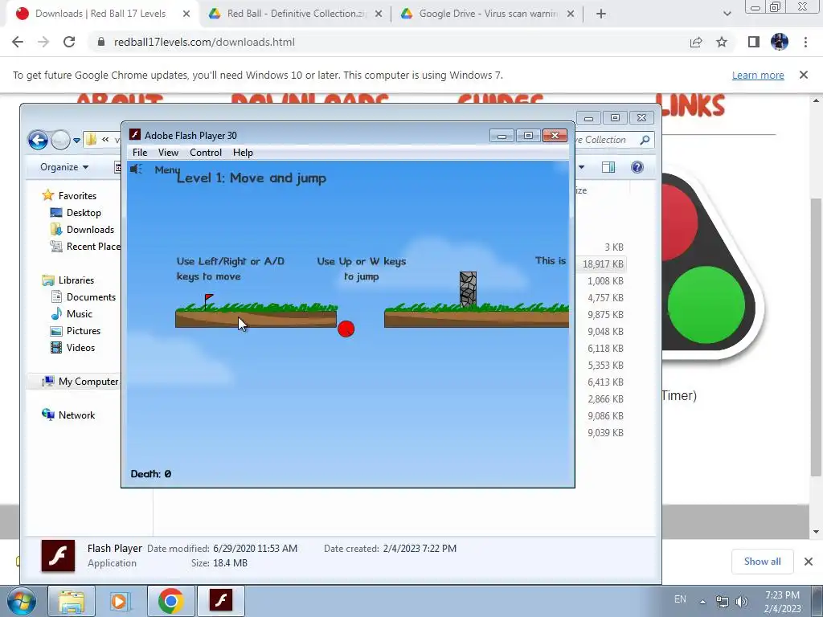This screenshot has height=617, width=823.
Task: Click the 1,008 KB file size cell
Action: click(x=605, y=280)
